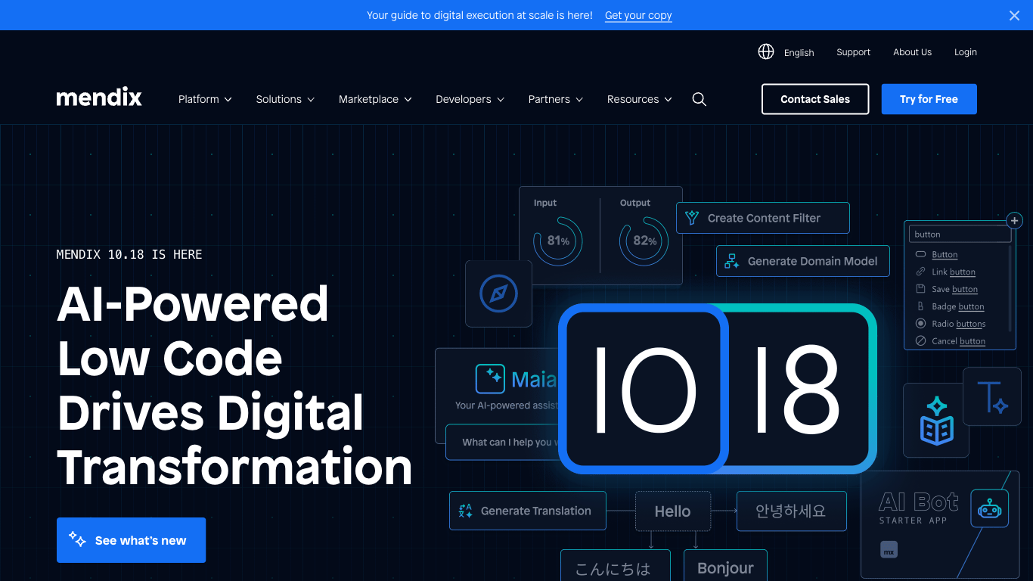The image size is (1033, 581).
Task: Click the globe language icon
Action: pos(766,51)
